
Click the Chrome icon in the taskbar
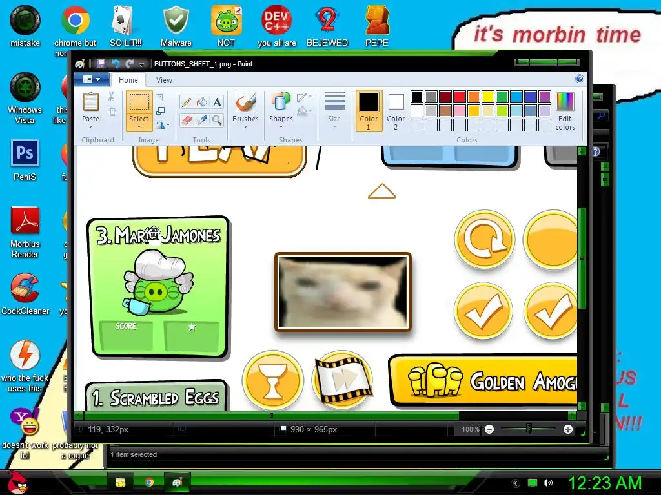[x=149, y=482]
